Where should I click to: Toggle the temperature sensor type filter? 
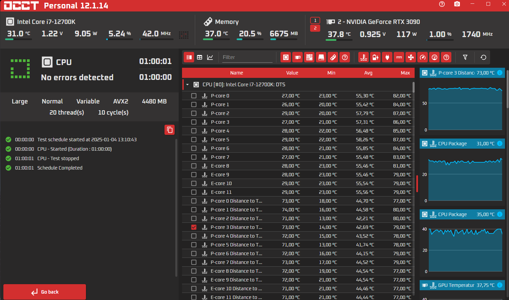[x=363, y=57]
